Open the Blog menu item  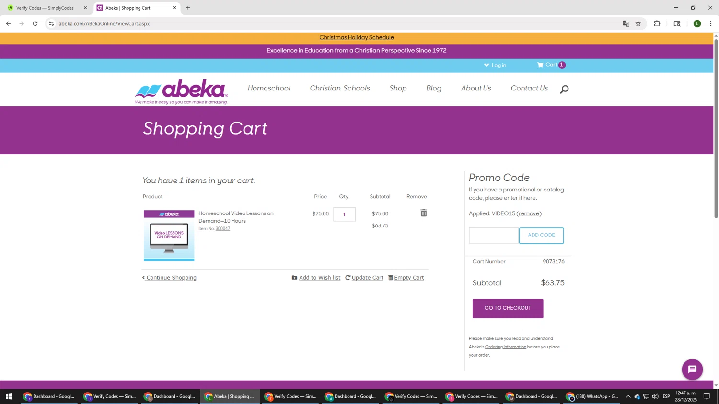pyautogui.click(x=434, y=89)
